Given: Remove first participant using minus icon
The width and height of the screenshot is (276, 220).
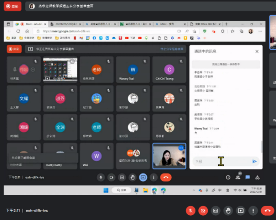Looking at the screenshot, I should click(33, 70).
